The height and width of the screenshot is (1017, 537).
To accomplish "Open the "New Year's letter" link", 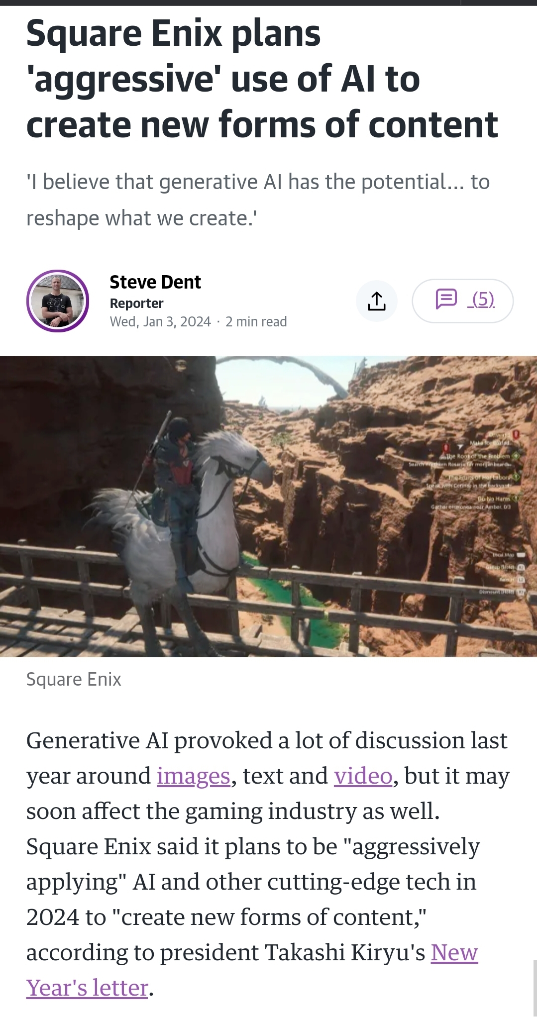I will (x=454, y=953).
